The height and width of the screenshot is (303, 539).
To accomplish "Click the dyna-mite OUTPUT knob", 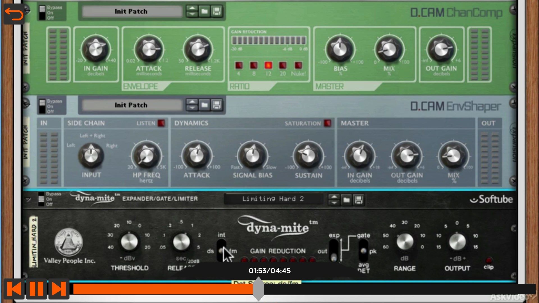I will (x=457, y=242).
